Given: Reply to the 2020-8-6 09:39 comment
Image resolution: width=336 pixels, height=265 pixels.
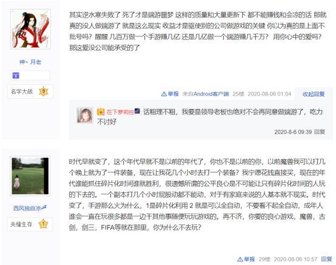Looking at the screenshot, I should coord(320,132).
